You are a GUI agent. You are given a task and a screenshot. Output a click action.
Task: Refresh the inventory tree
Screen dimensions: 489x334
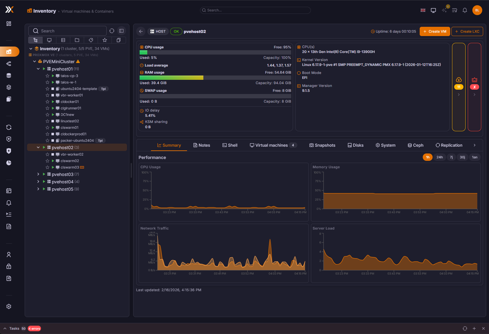click(112, 31)
